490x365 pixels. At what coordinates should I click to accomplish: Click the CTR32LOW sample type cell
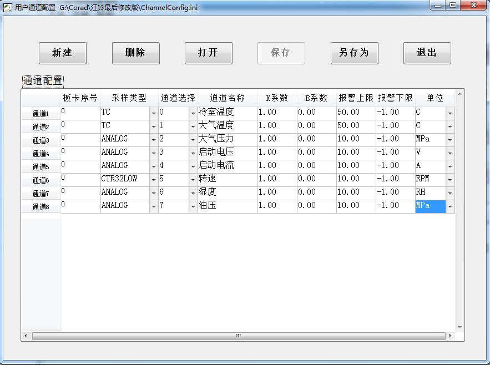(x=125, y=180)
